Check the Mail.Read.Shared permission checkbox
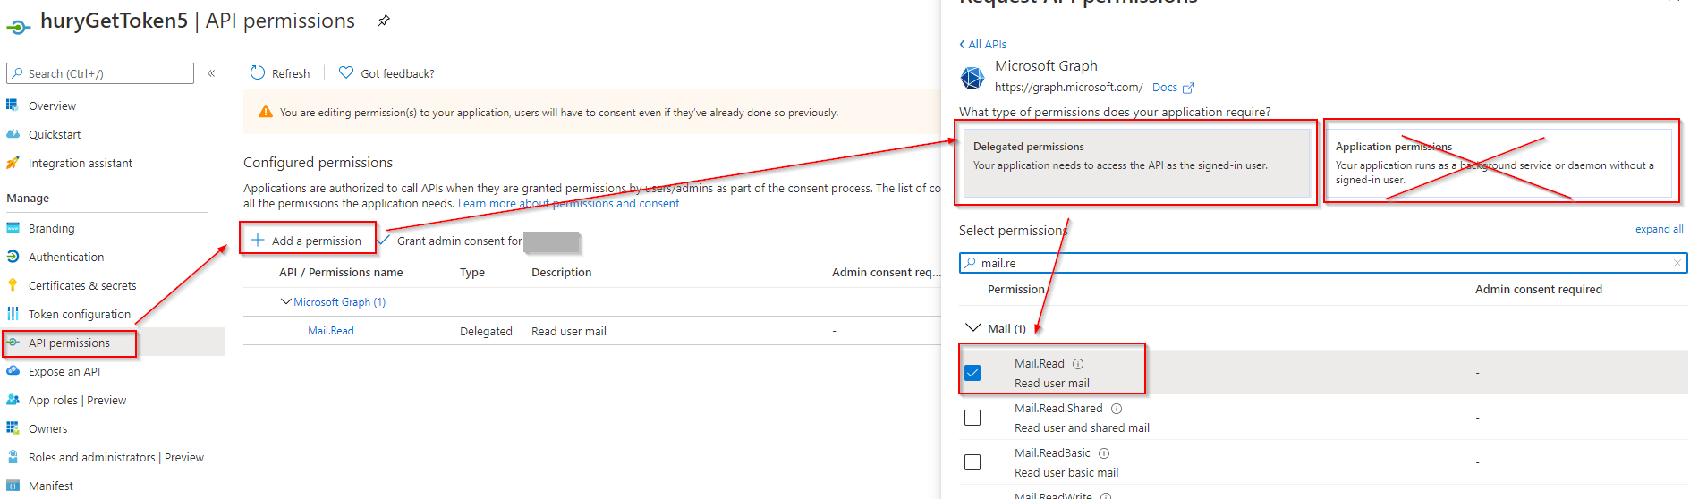This screenshot has height=499, width=1690. [x=972, y=418]
